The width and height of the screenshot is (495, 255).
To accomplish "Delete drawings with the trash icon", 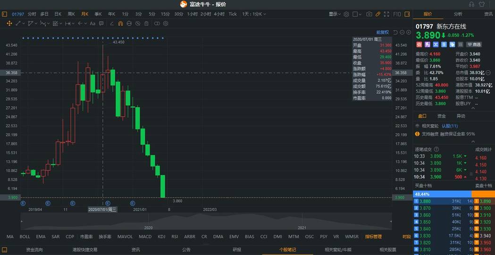I will (x=146, y=24).
